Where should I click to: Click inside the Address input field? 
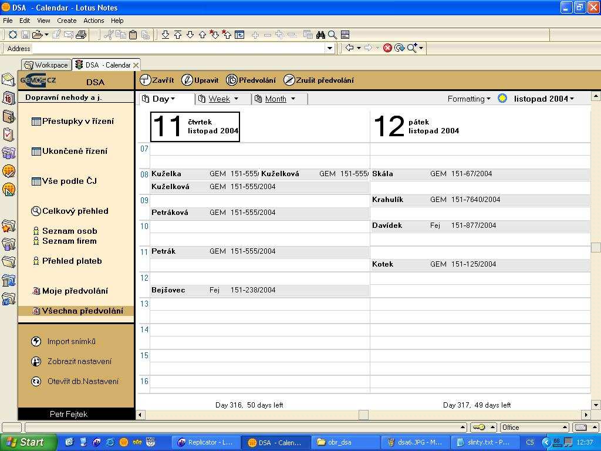pyautogui.click(x=178, y=48)
